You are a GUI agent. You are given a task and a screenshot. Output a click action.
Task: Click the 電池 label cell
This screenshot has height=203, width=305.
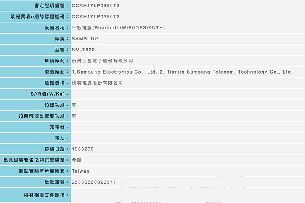(x=62, y=138)
